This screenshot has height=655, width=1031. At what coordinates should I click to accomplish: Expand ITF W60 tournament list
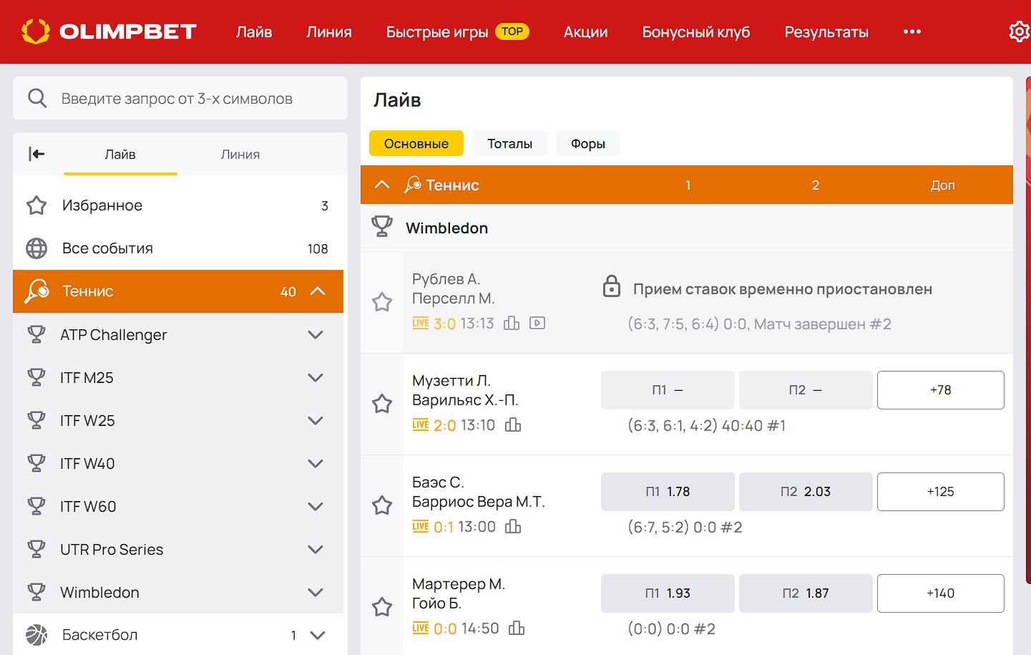(316, 506)
